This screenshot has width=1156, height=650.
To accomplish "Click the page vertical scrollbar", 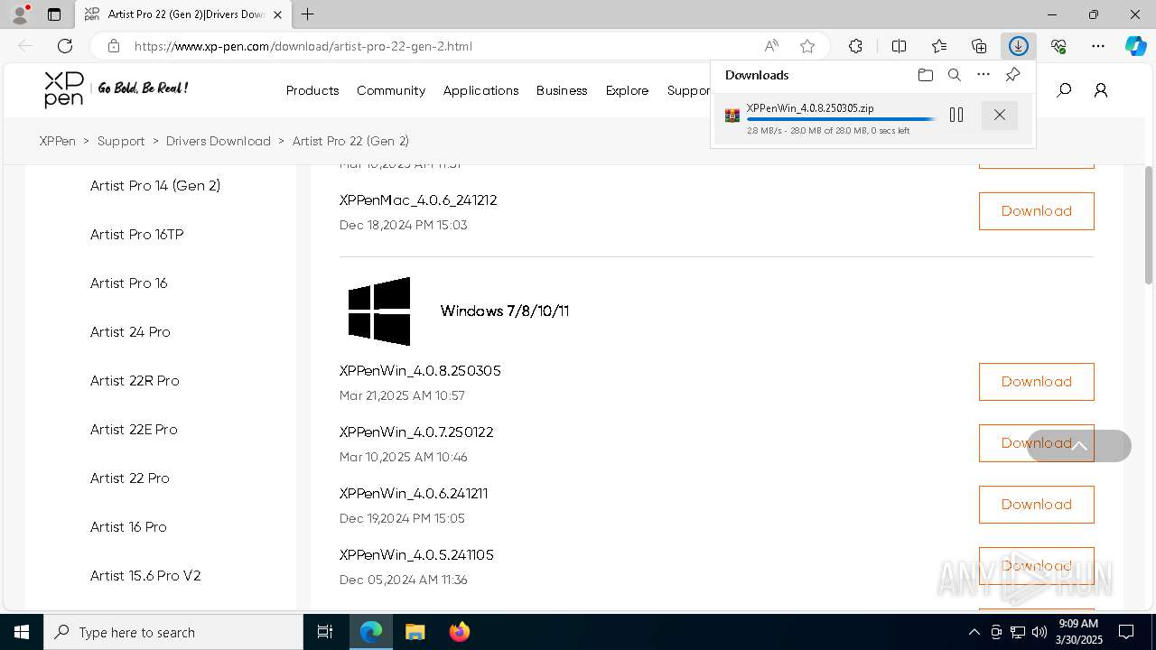I will [x=1149, y=226].
